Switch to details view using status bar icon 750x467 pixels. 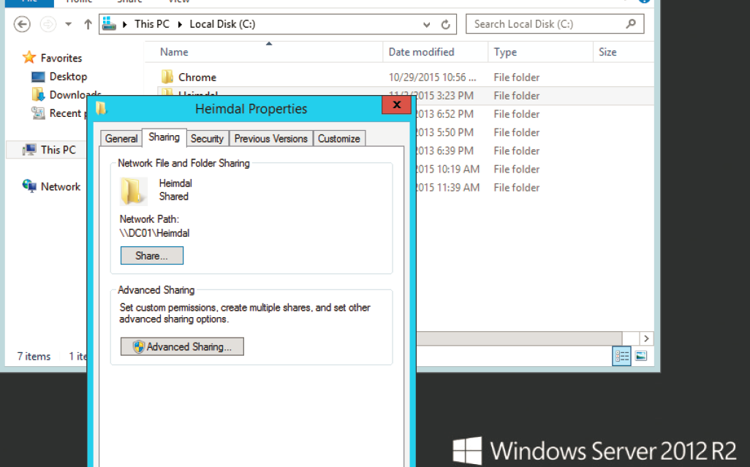621,356
